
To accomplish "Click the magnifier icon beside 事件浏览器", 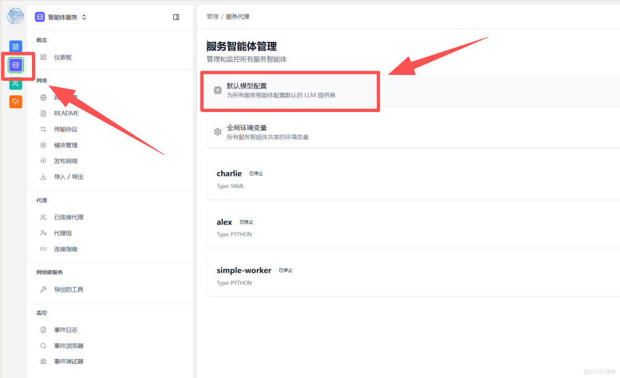I will coord(43,345).
